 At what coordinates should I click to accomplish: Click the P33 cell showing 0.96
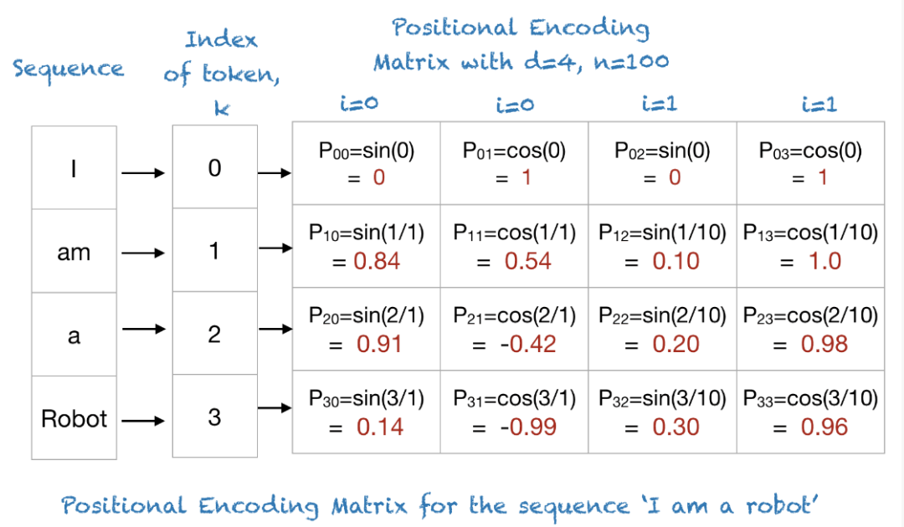[810, 412]
